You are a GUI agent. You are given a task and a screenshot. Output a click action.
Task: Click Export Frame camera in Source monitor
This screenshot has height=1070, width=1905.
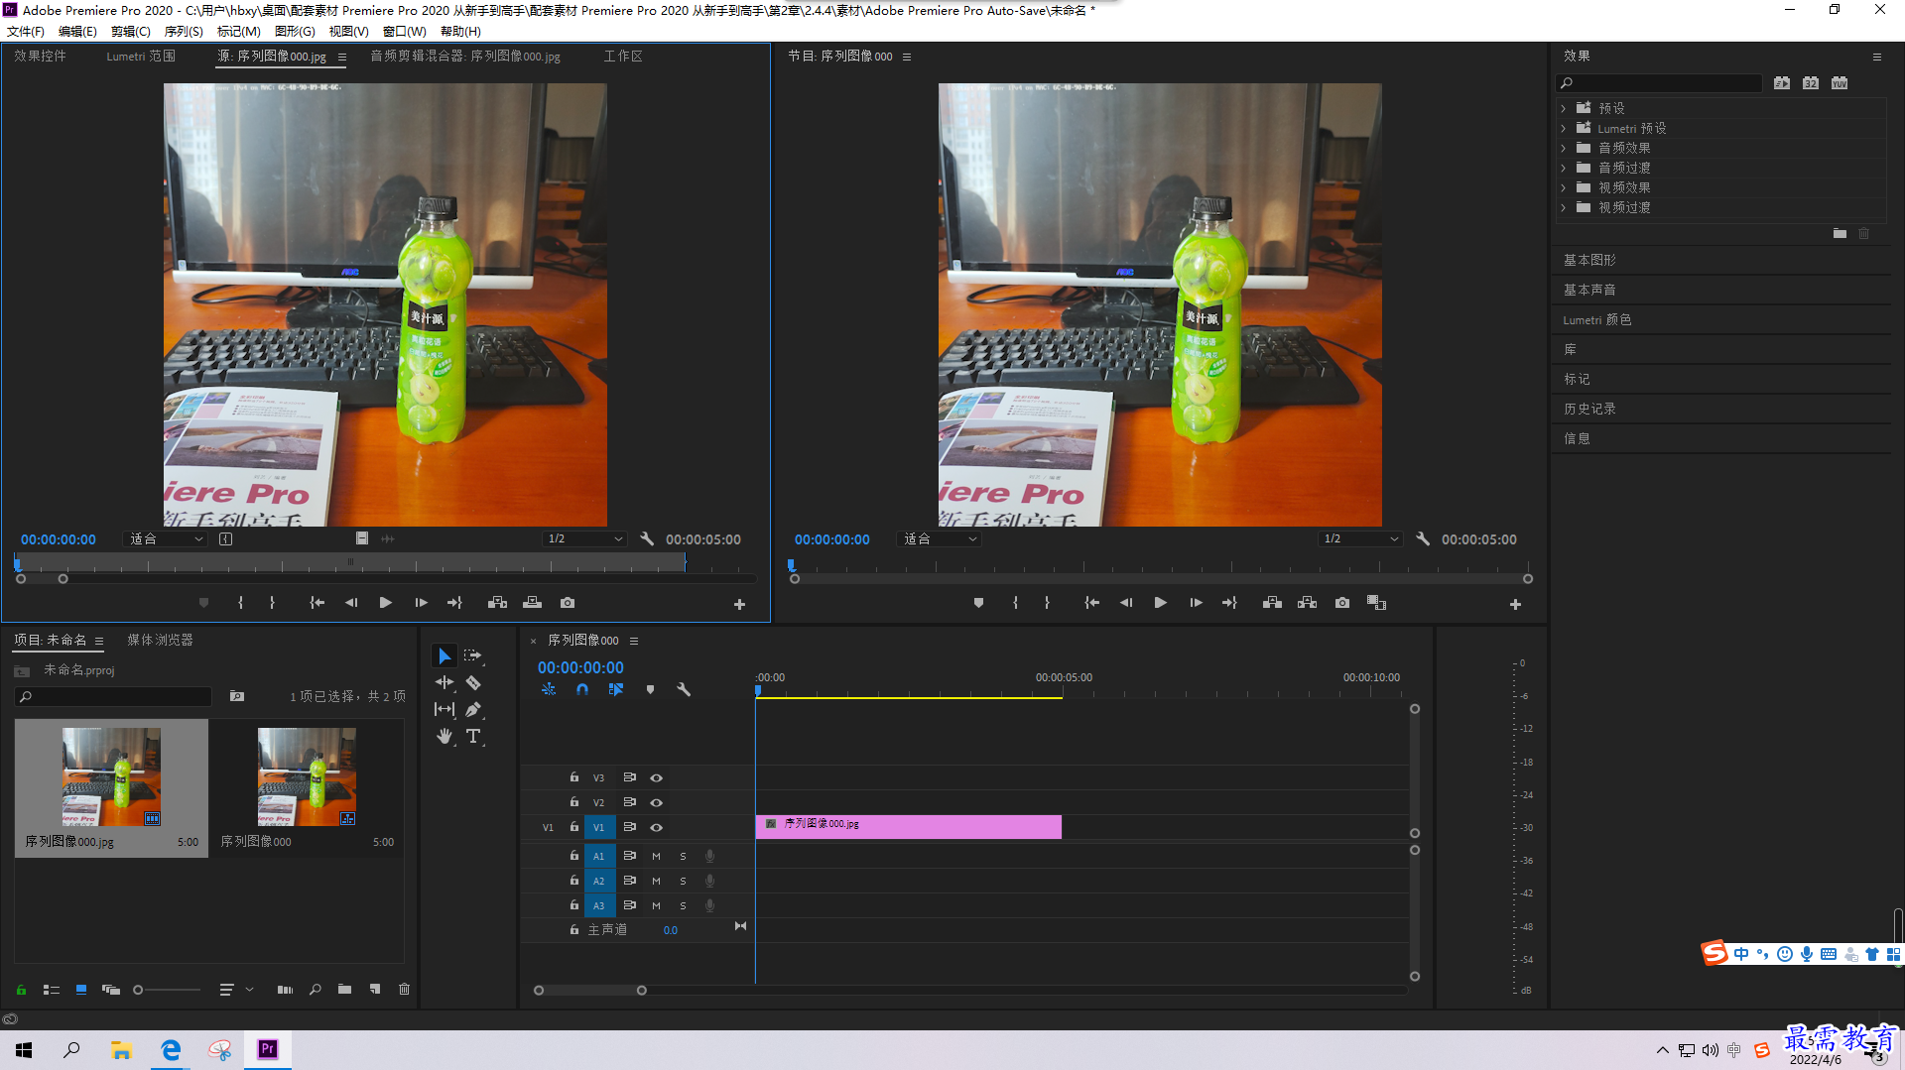pos(568,603)
